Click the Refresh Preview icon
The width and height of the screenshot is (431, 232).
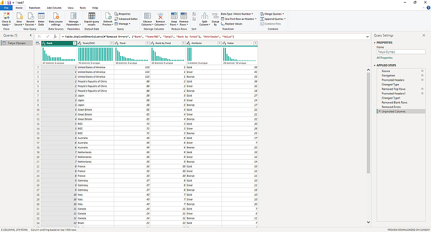[x=108, y=16]
